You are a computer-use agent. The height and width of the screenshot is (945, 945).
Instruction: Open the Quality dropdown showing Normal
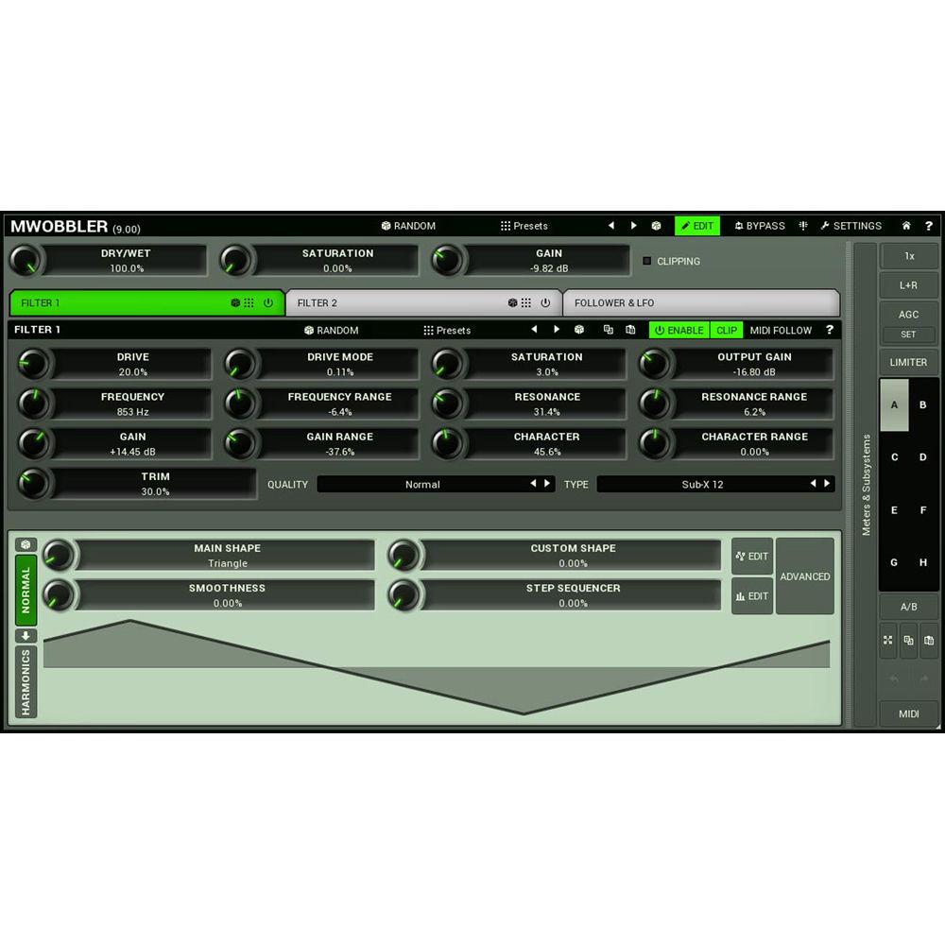click(435, 484)
